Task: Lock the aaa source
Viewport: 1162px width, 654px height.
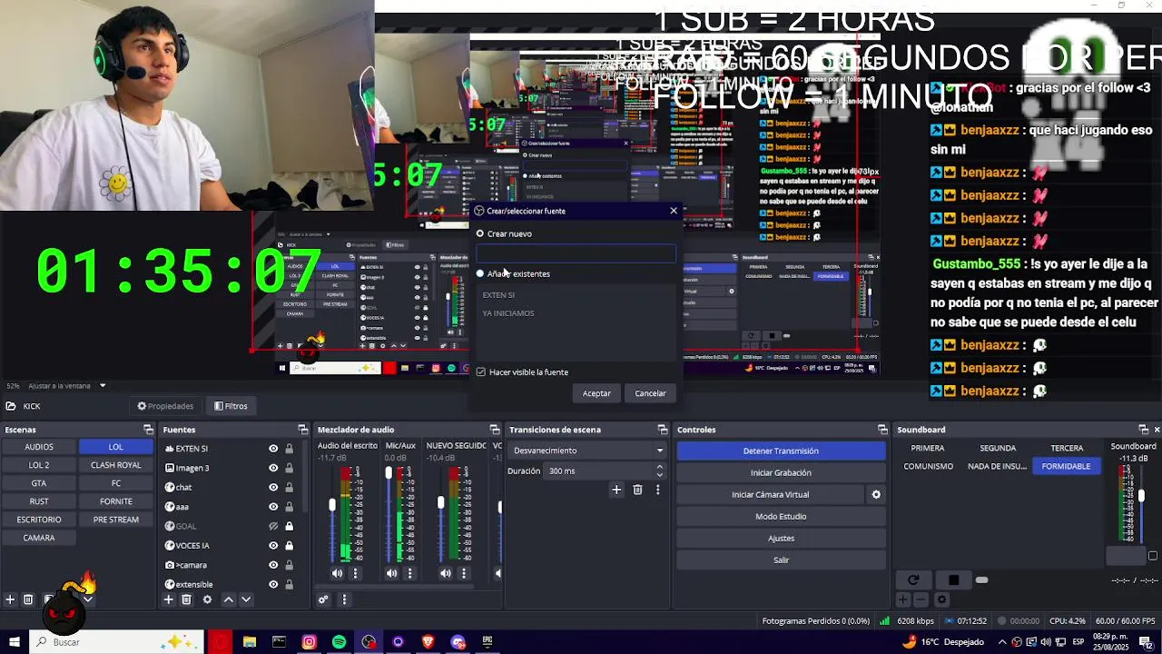Action: (x=290, y=507)
